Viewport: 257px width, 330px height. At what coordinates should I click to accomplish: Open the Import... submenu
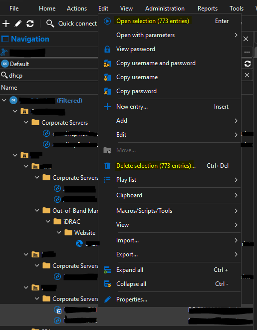point(170,240)
